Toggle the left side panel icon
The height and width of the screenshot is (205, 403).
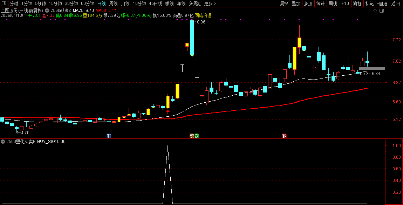click(x=4, y=4)
